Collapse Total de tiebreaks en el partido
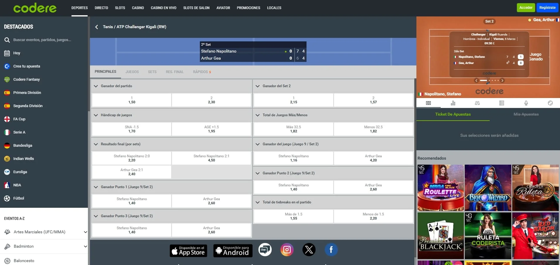The image size is (560, 265). click(258, 202)
